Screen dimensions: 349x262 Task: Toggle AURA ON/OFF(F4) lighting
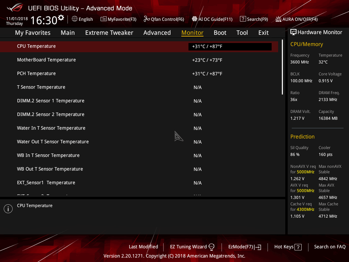point(296,19)
